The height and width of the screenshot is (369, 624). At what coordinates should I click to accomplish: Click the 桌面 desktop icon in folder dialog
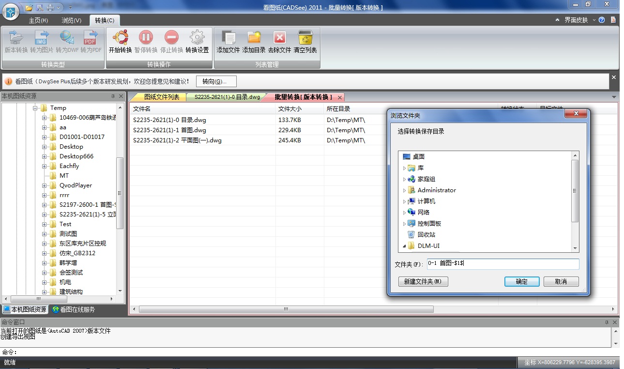[407, 156]
